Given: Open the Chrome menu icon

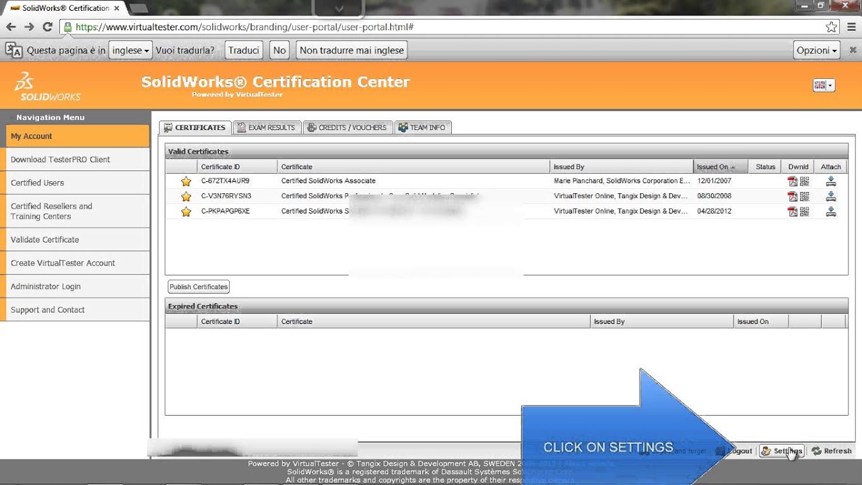Looking at the screenshot, I should (x=852, y=27).
